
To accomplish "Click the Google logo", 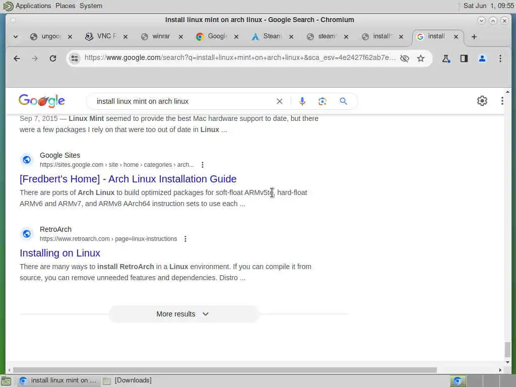I will (x=42, y=101).
